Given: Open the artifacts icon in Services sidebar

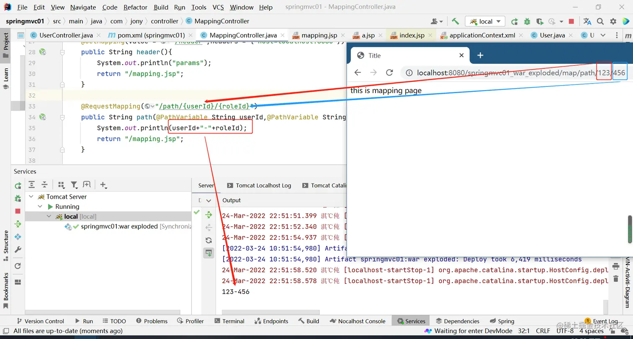Looking at the screenshot, I should click(x=18, y=237).
